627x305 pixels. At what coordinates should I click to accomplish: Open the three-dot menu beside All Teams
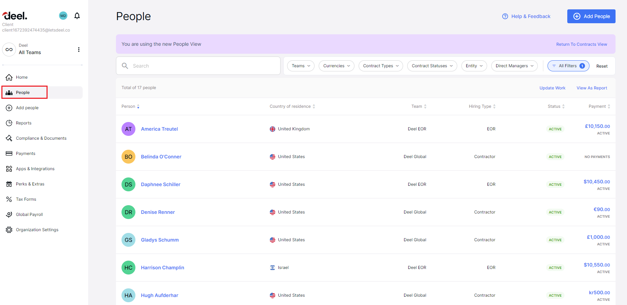point(79,50)
